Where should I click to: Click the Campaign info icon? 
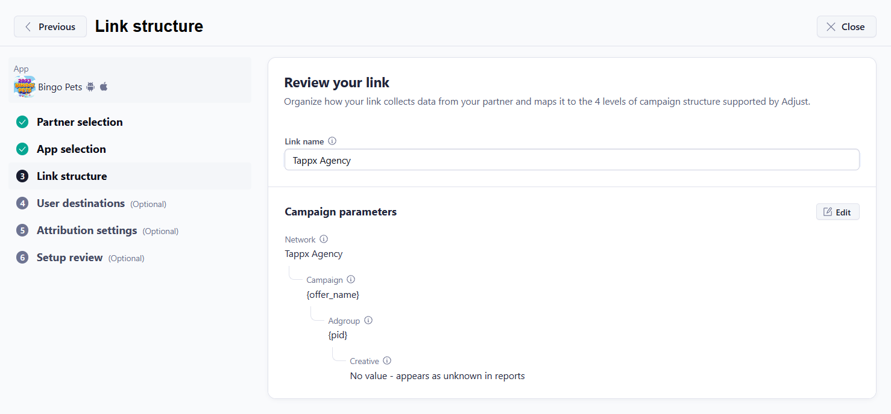click(352, 279)
